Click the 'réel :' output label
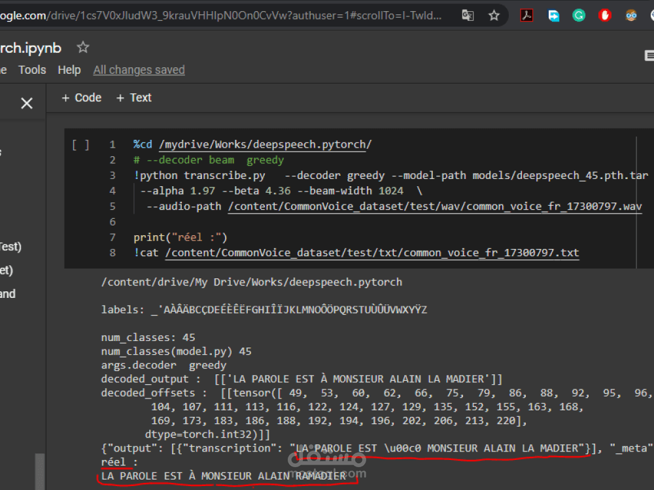 (x=119, y=462)
